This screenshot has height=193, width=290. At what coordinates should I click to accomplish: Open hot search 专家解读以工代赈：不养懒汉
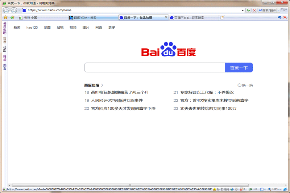tap(207, 92)
